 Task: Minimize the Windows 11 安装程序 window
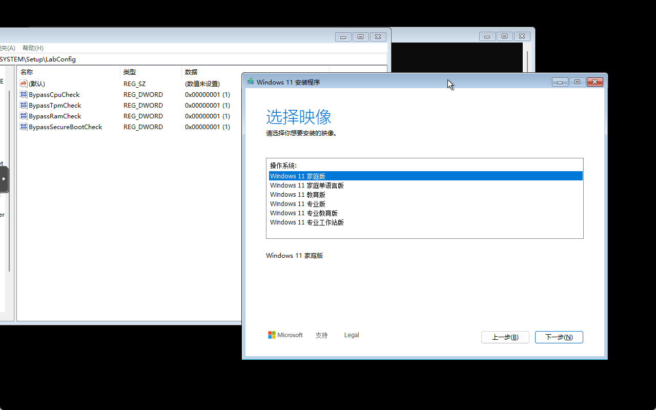560,82
